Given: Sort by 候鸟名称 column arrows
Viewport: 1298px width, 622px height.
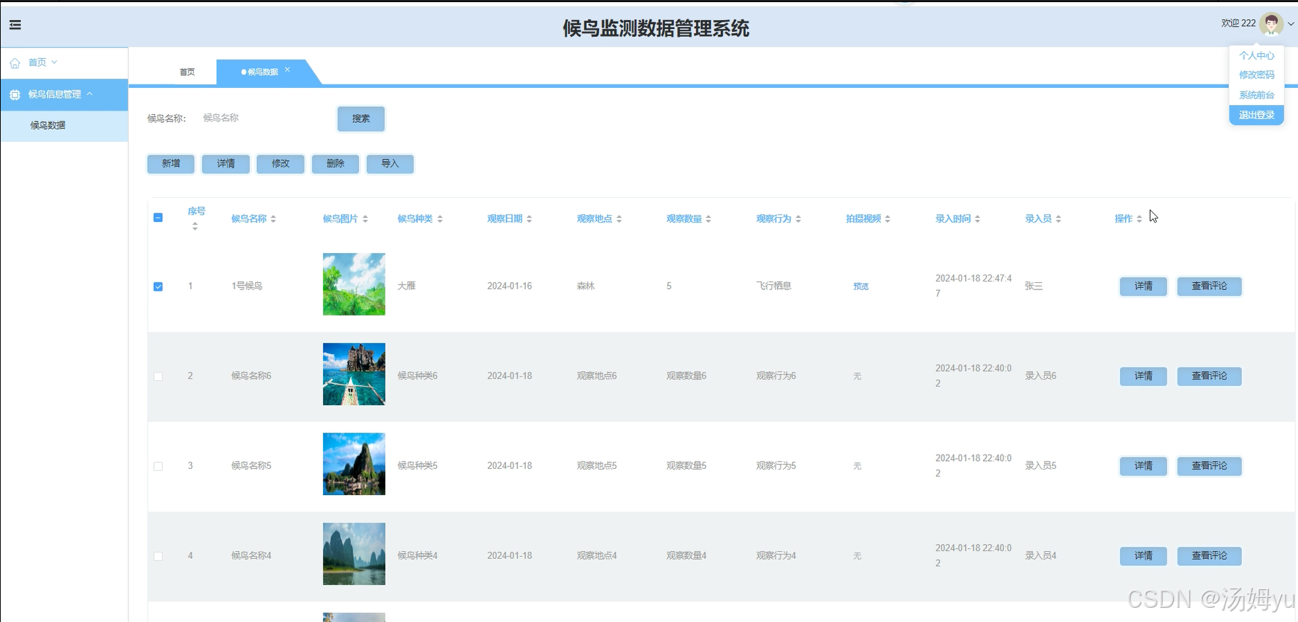Looking at the screenshot, I should click(x=273, y=219).
